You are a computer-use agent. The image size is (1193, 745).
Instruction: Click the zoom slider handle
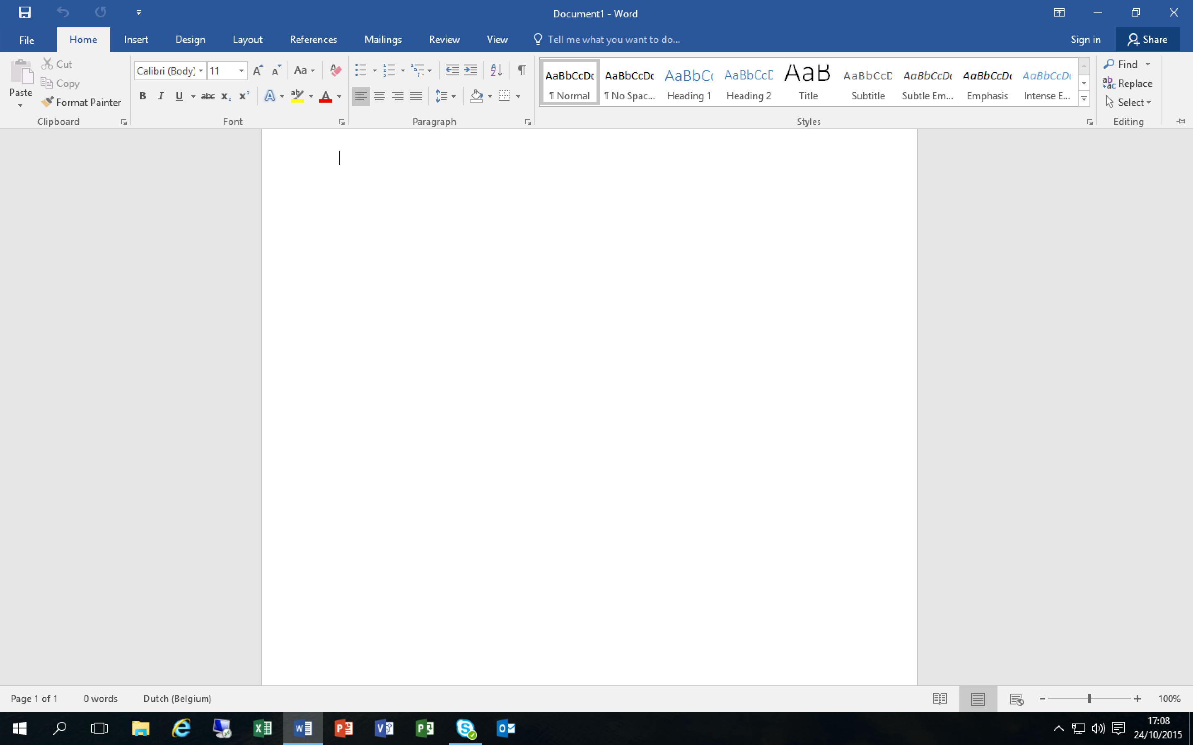point(1089,698)
